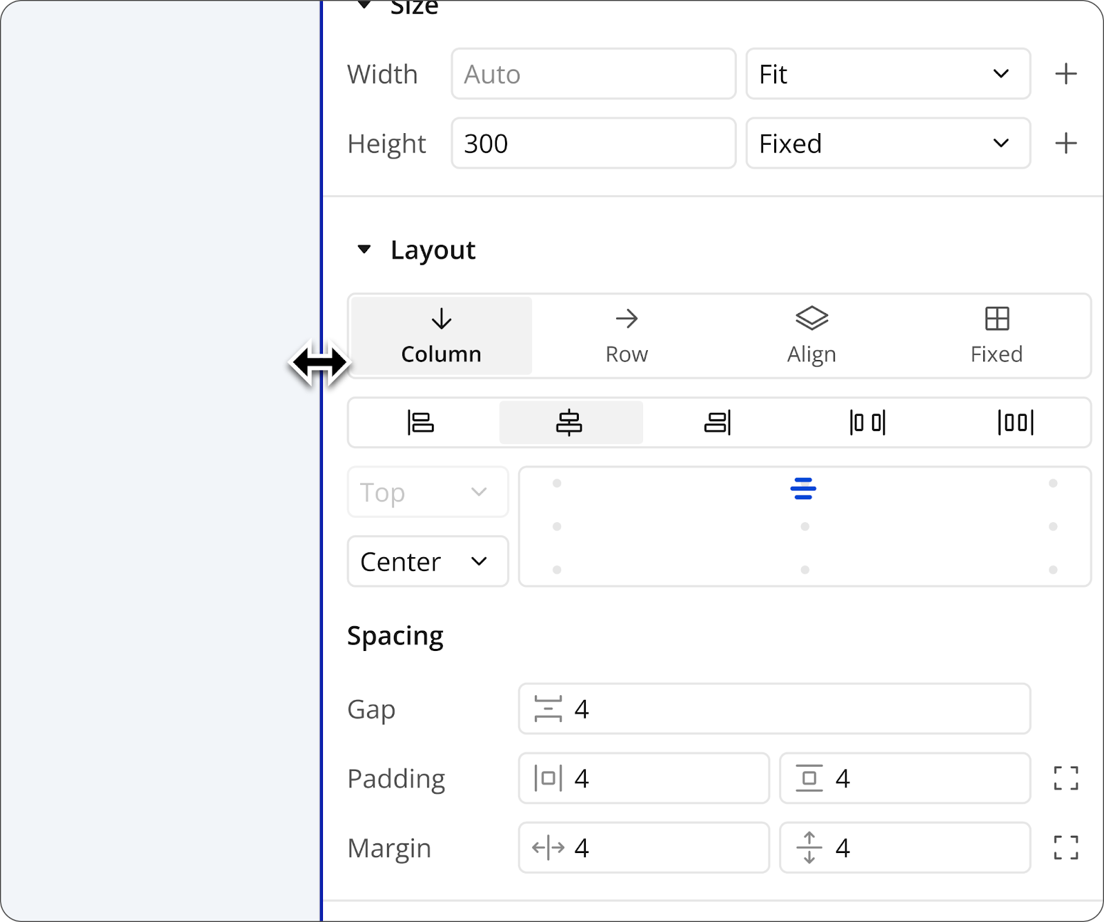
Task: Choose Column layout mode
Action: [x=441, y=336]
